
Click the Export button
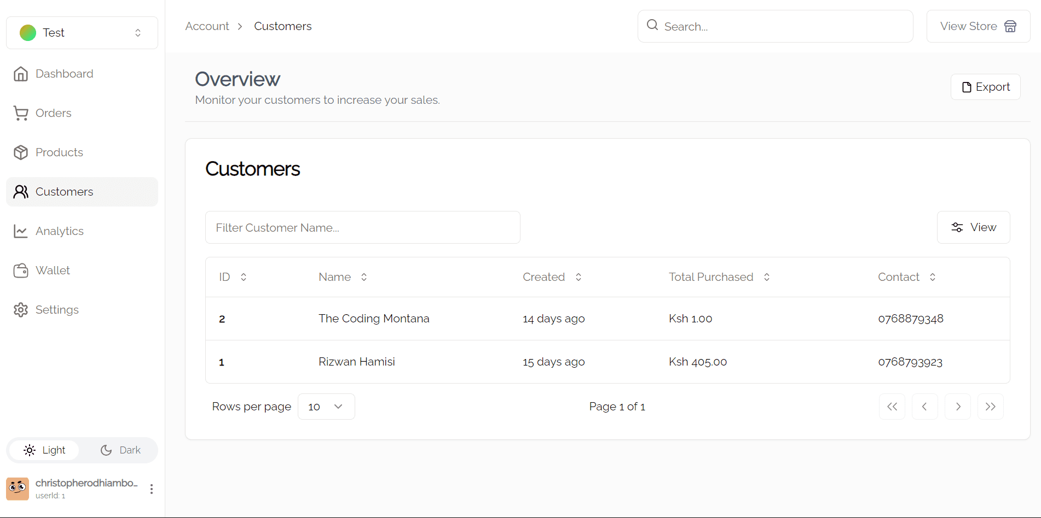985,87
